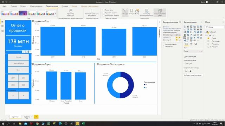This screenshot has width=225, height=126.
Task: Select the Q&A speech bubble visual icon
Action: click(x=188, y=41)
